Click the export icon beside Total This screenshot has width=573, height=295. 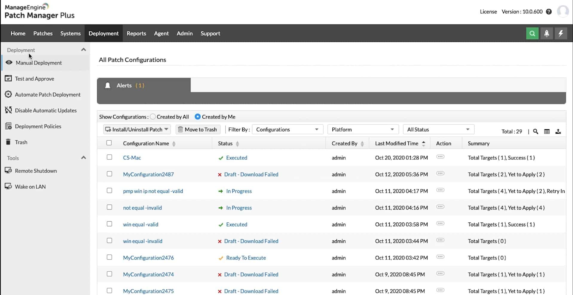558,131
